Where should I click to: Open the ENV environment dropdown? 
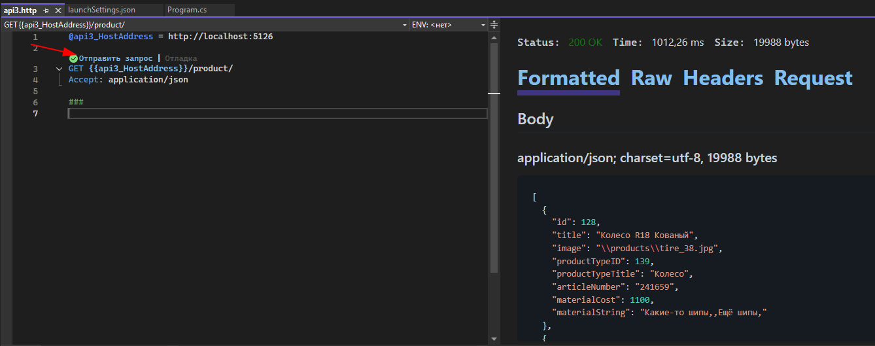coord(483,25)
